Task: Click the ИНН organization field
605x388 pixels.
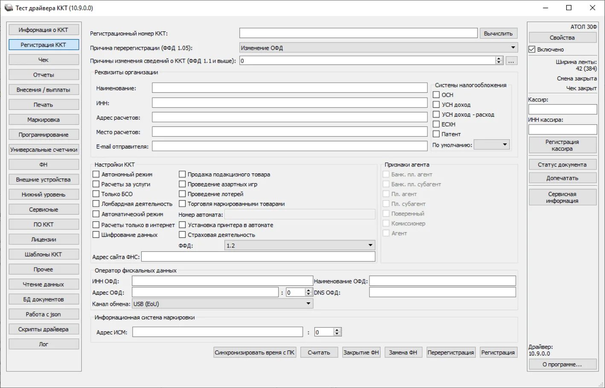Action: pos(290,103)
